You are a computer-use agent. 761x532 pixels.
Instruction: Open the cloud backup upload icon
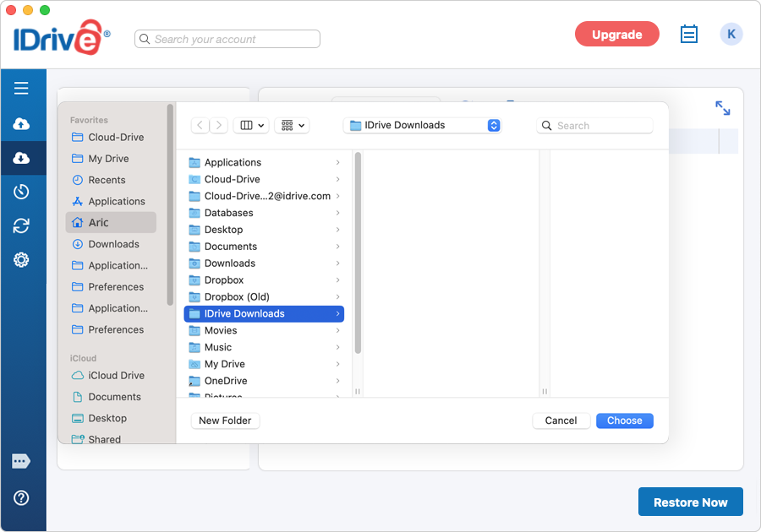pyautogui.click(x=21, y=124)
